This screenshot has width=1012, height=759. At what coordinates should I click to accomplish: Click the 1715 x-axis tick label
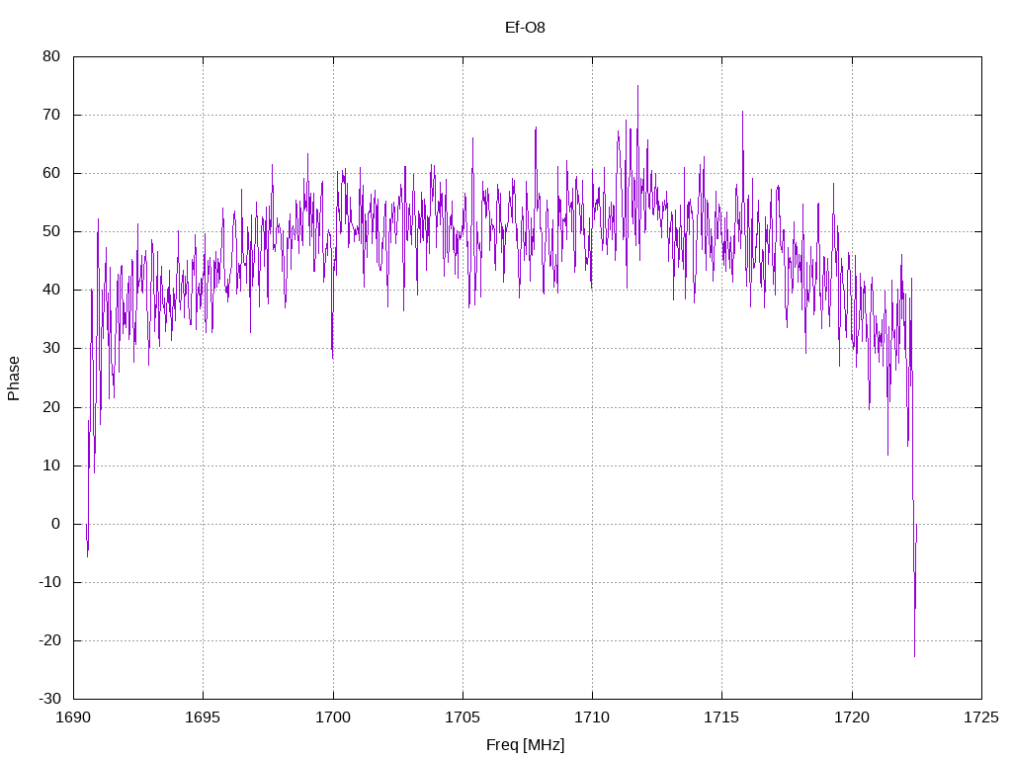point(721,717)
